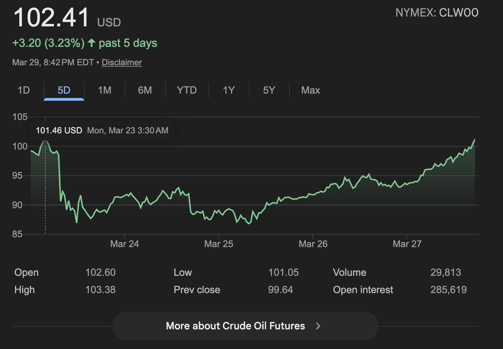The height and width of the screenshot is (349, 503).
Task: Click the green up arrow icon
Action: click(x=92, y=43)
